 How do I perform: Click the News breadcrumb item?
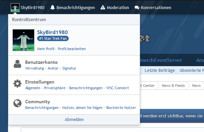(196, 86)
